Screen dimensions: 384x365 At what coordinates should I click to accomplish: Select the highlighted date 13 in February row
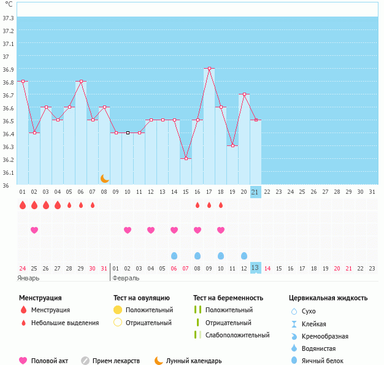tap(256, 267)
